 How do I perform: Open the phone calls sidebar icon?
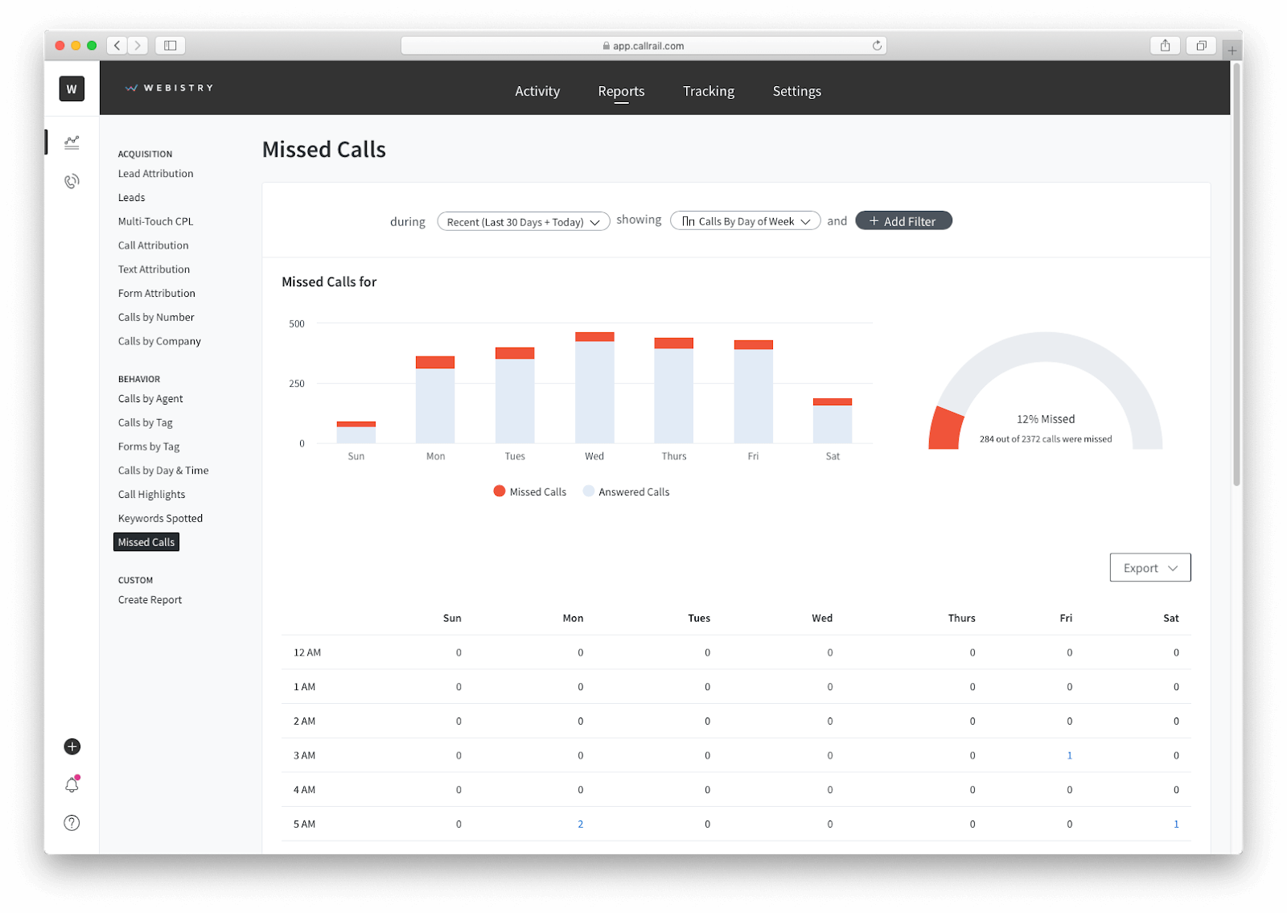[72, 181]
